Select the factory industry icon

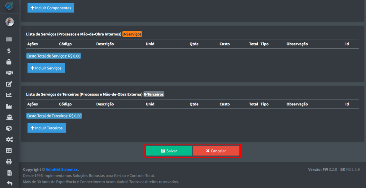9,106
